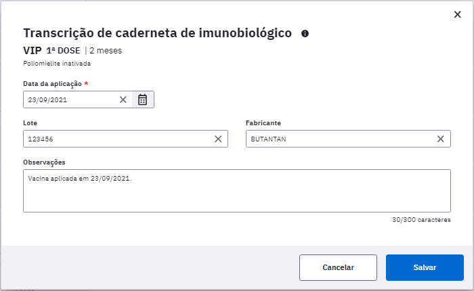This screenshot has width=474, height=291.
Task: Click the Cancelar button
Action: pyautogui.click(x=338, y=267)
